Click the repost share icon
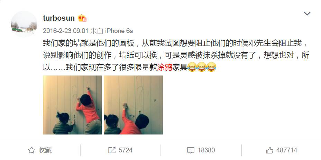321x160 pixels. (112, 150)
